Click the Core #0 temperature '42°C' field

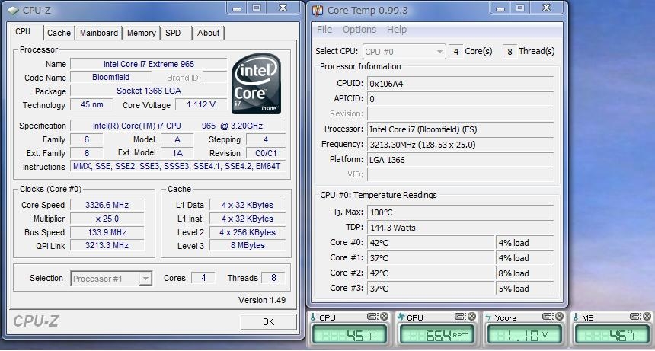pyautogui.click(x=430, y=243)
